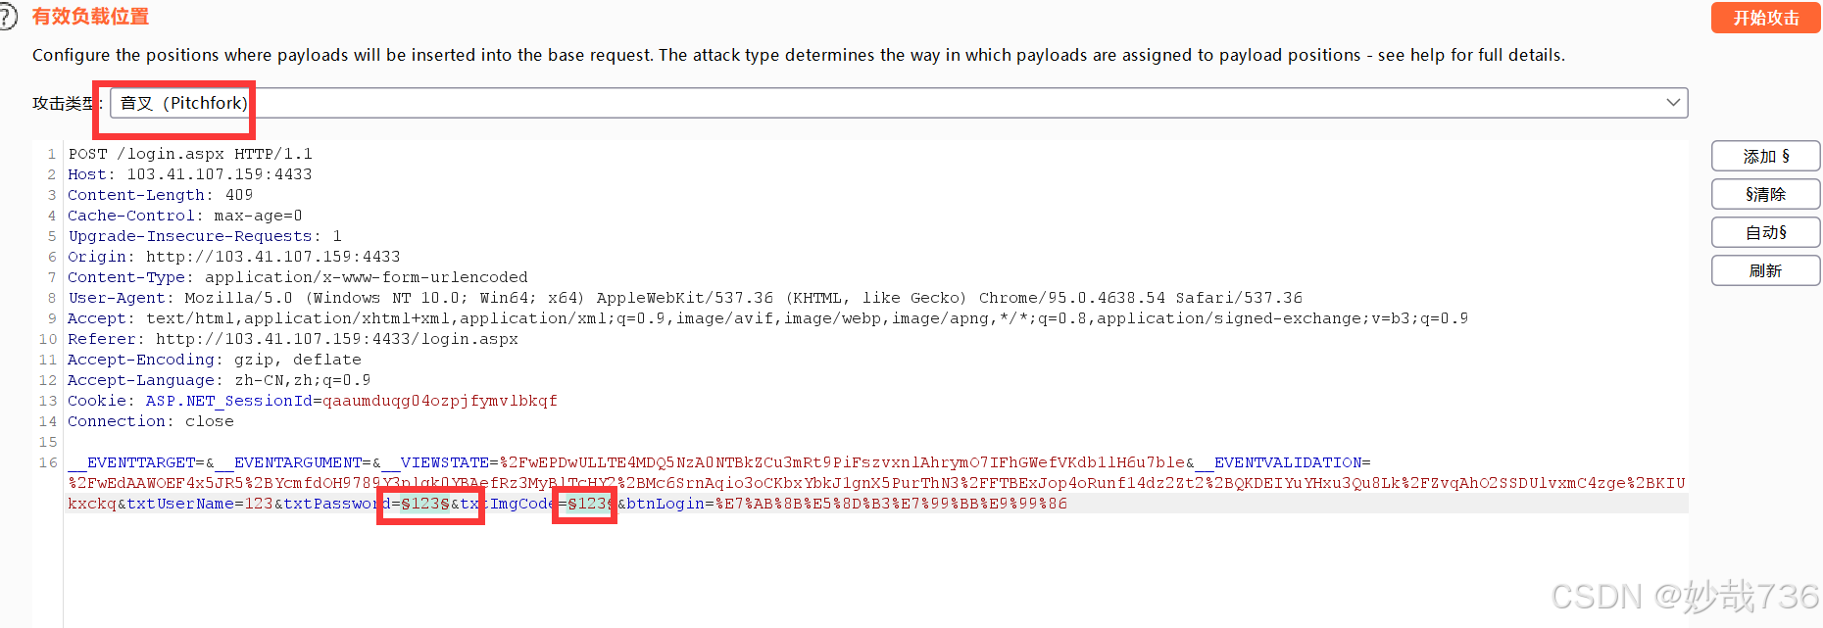Click the btnLogin parameter value
Viewport: 1823px width, 628px height.
891,504
